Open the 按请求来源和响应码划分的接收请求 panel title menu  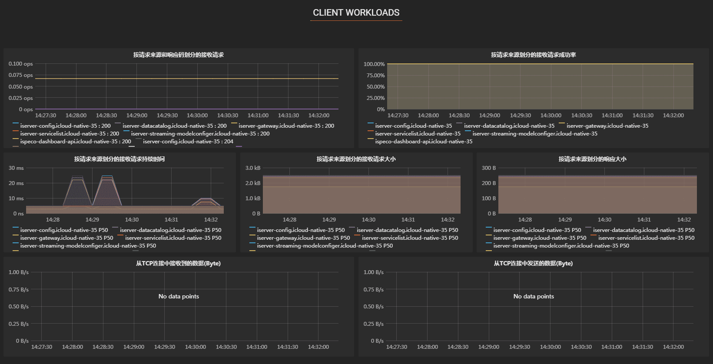click(x=178, y=55)
